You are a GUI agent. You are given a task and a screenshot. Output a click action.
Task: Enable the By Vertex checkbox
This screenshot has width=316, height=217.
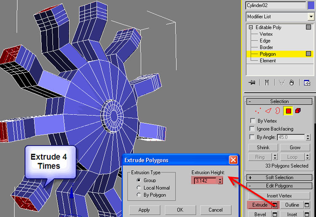[252, 121]
